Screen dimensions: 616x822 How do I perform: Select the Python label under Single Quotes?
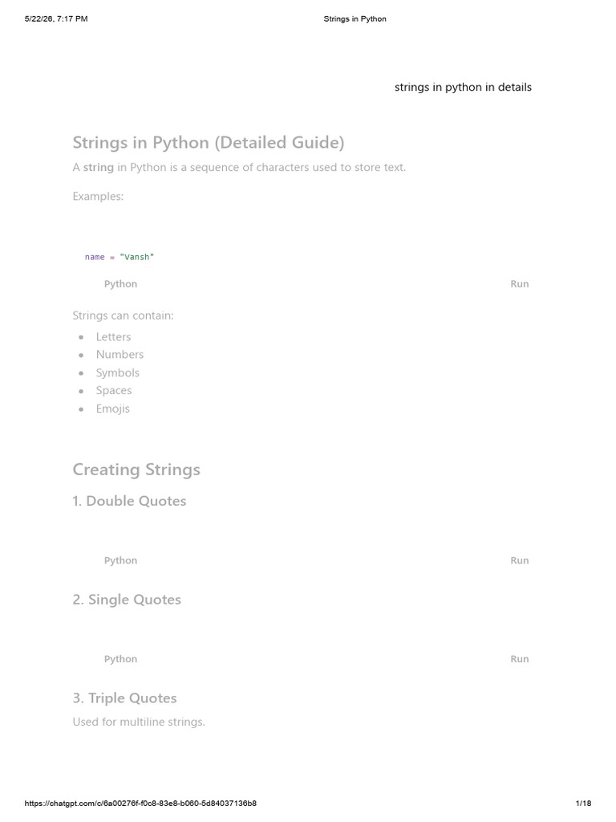tap(120, 660)
